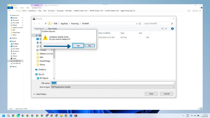Click the help icon in the Save As dialog

[x=172, y=29]
